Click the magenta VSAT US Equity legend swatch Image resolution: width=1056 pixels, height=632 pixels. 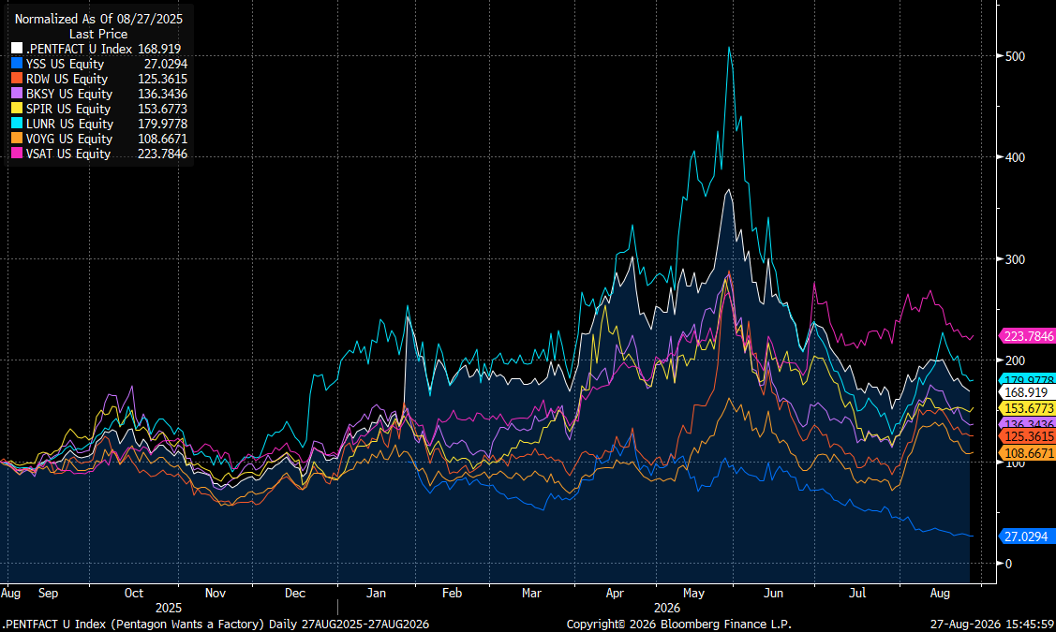click(x=17, y=154)
